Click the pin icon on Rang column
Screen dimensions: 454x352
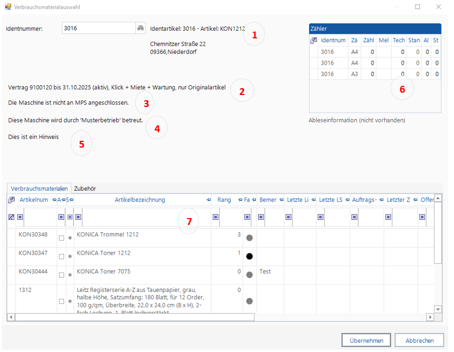pos(238,200)
